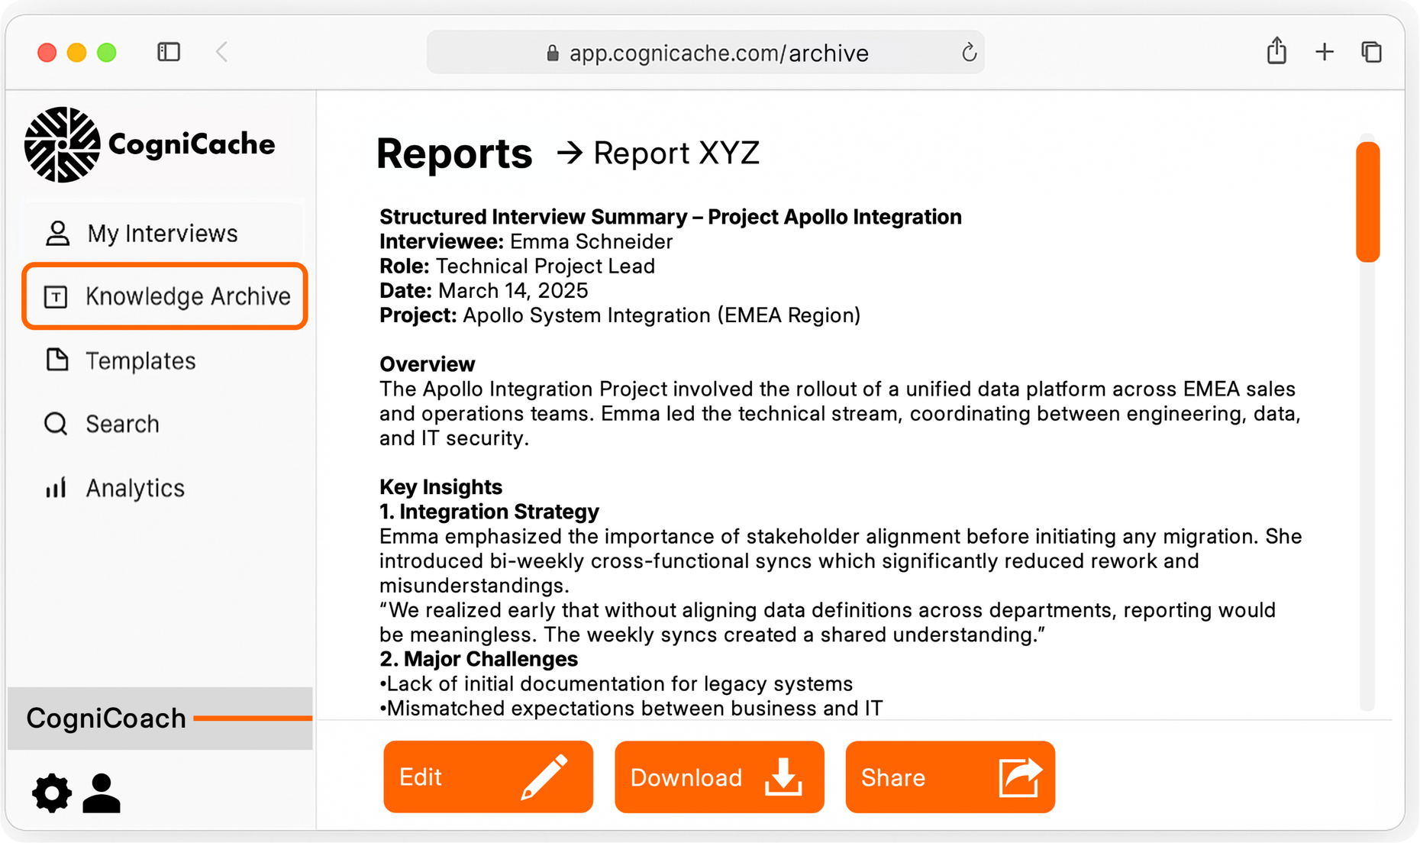Share Report XYZ
This screenshot has width=1420, height=843.
pyautogui.click(x=950, y=777)
